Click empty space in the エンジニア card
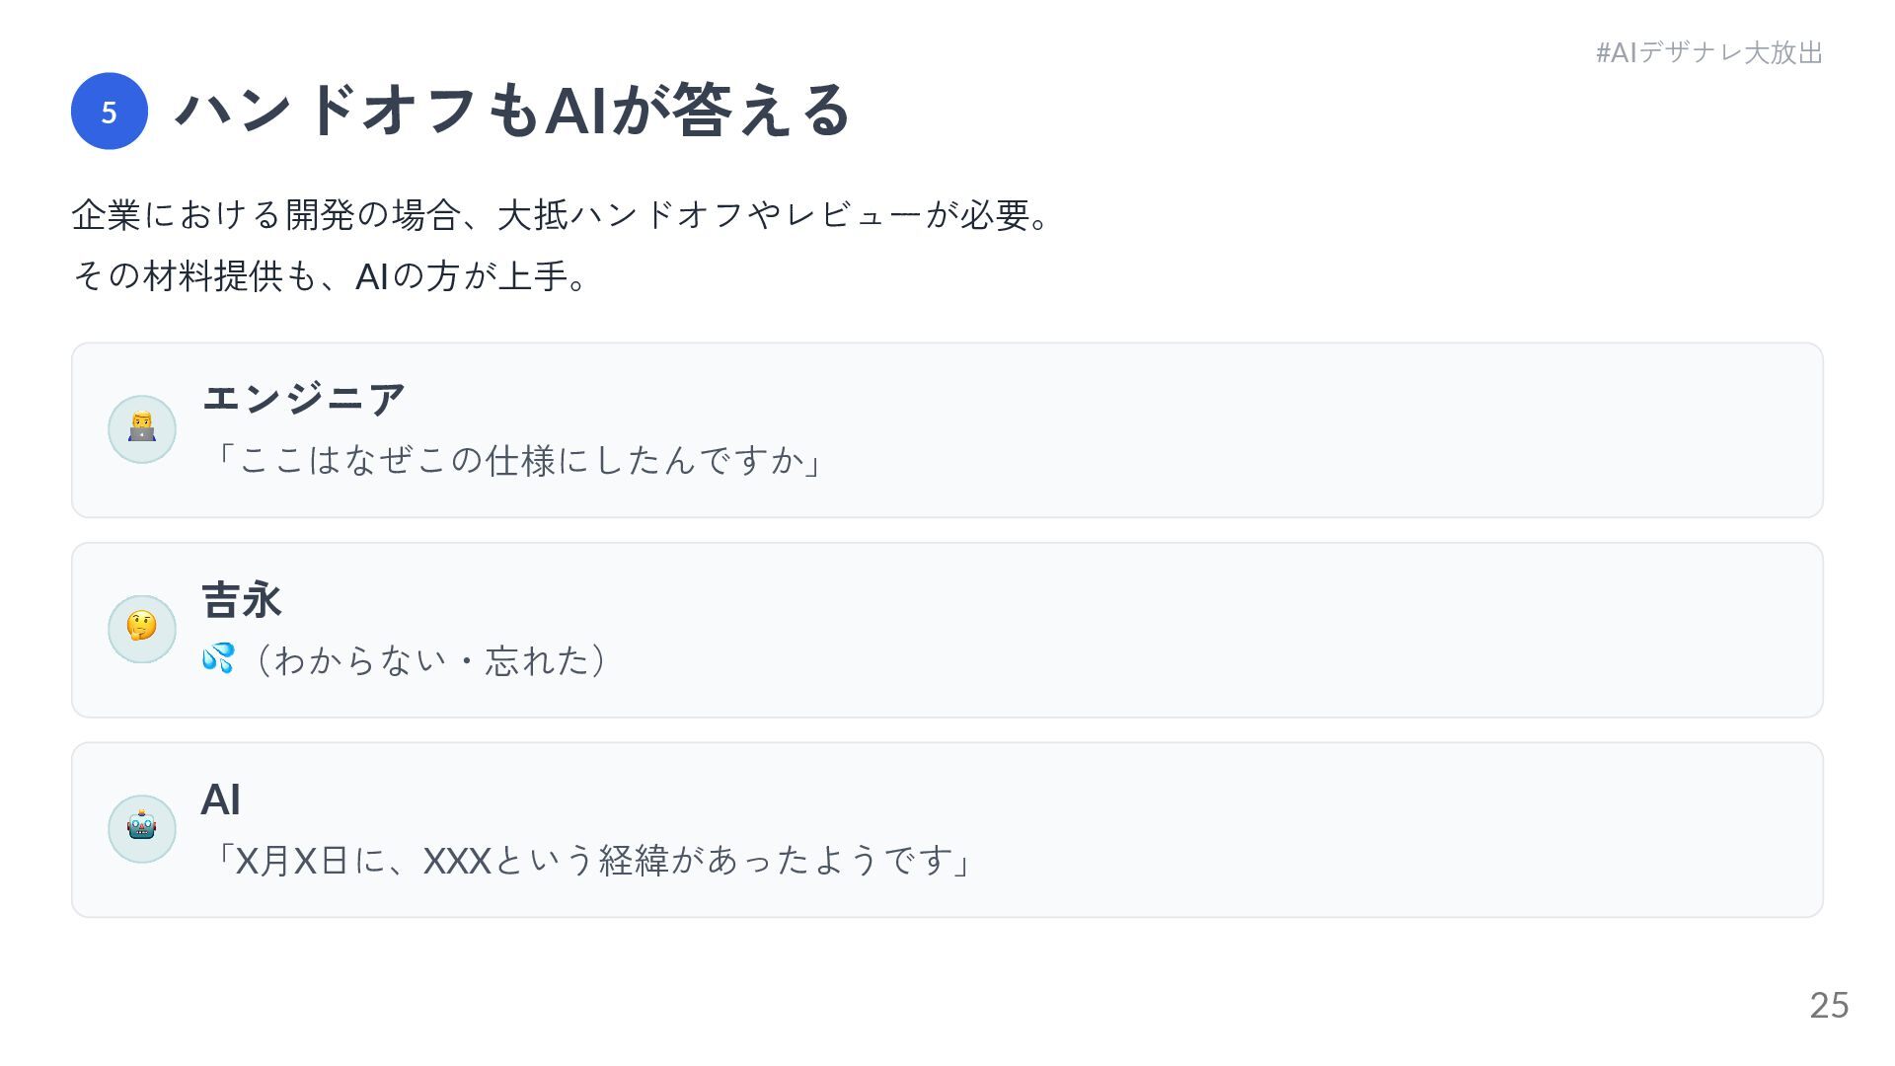 (x=1283, y=430)
